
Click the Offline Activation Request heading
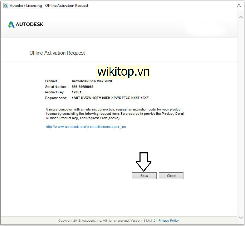coord(57,53)
